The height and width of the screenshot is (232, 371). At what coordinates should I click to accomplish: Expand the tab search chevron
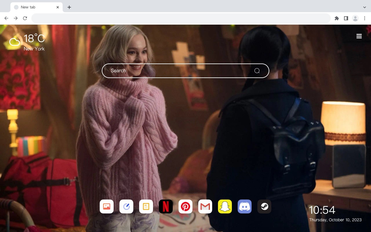[x=365, y=7]
